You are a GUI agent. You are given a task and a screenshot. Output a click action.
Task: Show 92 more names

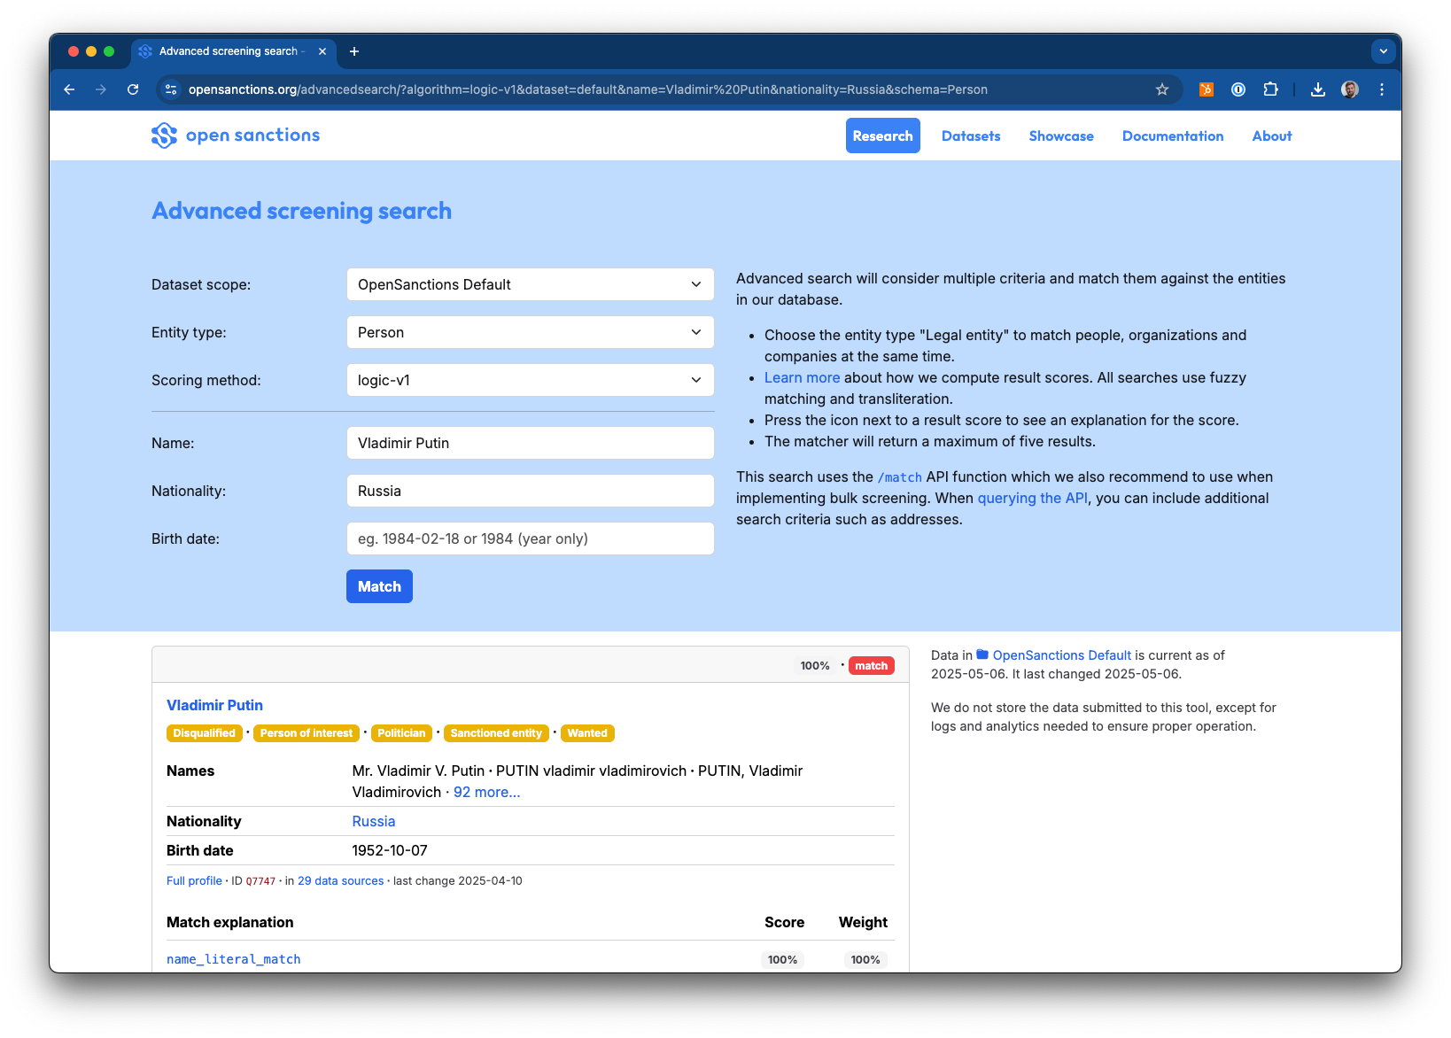[x=486, y=792]
